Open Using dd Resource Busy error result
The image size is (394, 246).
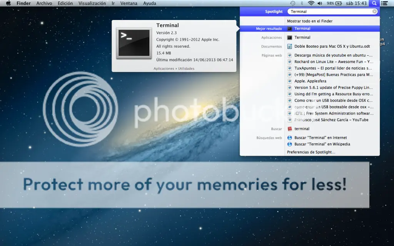[334, 94]
